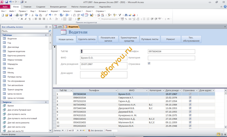This screenshot has height=137, width=227.
Task: Toggle Страховка checkbox for Кучеренко А. М. row
Action: [x=190, y=115]
